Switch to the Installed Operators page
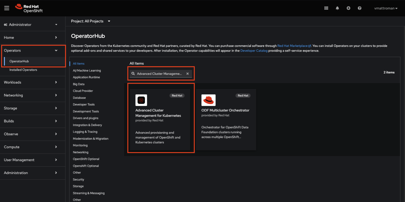 [23, 70]
